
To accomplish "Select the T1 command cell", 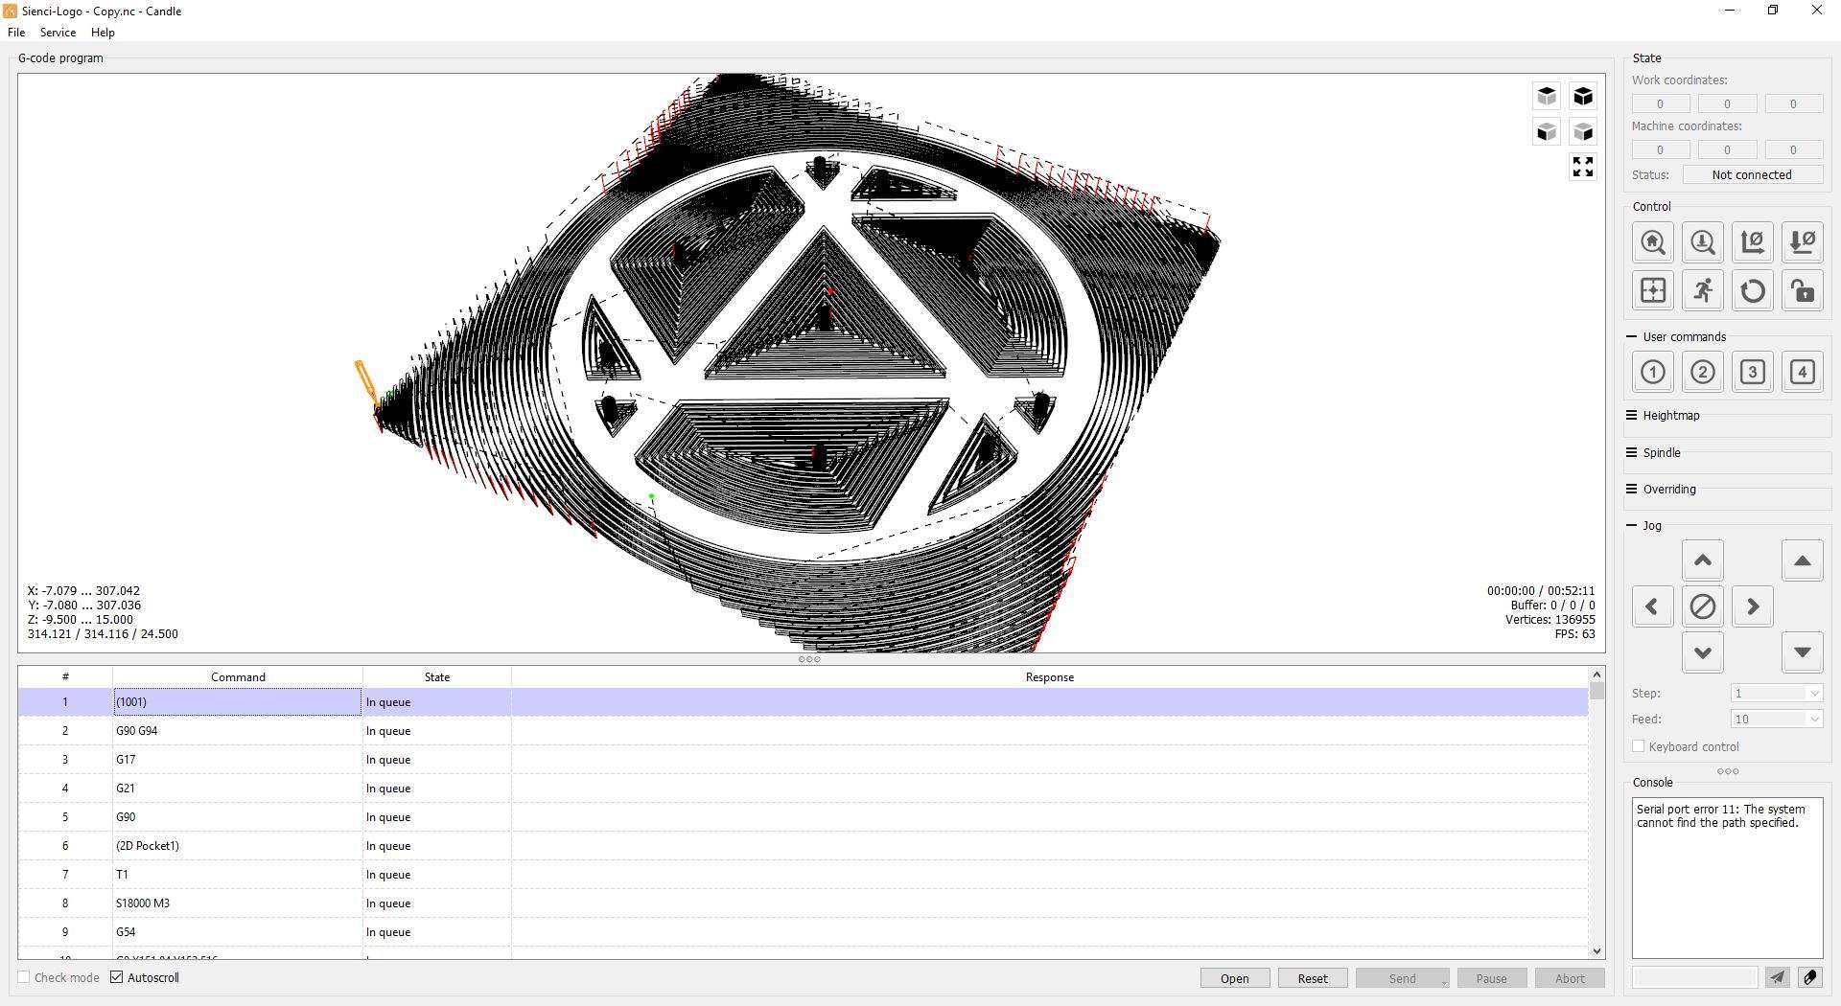I will [x=238, y=875].
